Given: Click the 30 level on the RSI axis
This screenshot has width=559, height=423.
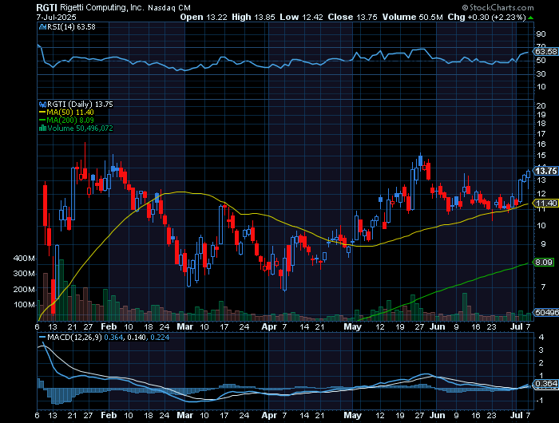Looking at the screenshot, I should coord(541,73).
